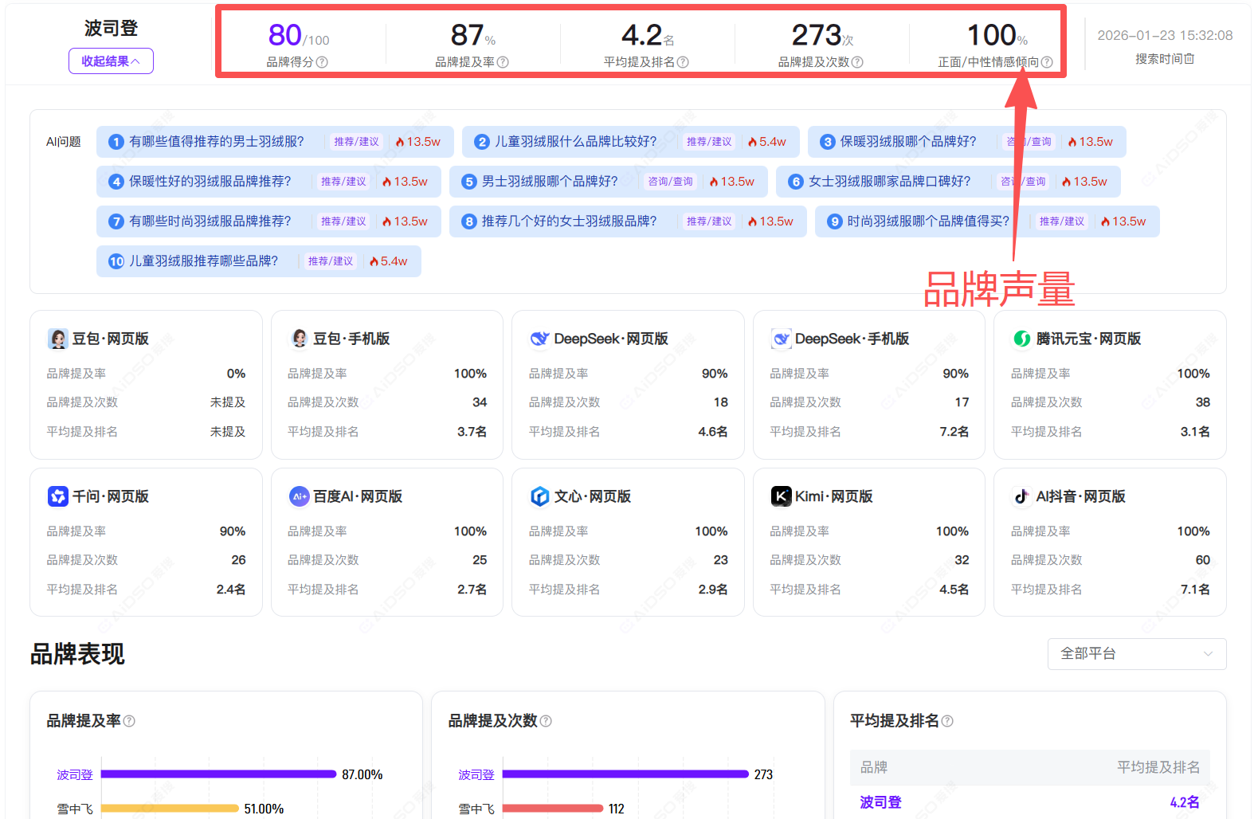Click the purple 波司登 品牌提及率 bar
This screenshot has width=1254, height=819.
[x=218, y=774]
